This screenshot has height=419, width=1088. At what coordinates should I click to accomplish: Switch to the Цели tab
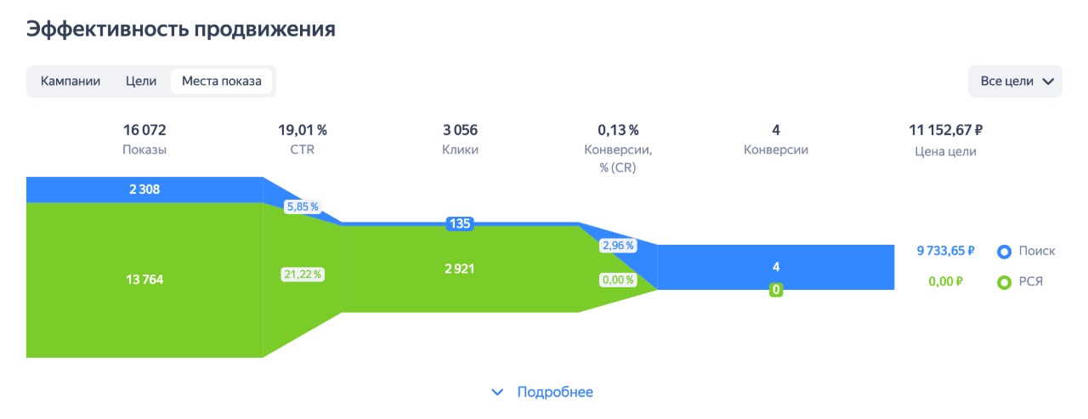pyautogui.click(x=141, y=82)
